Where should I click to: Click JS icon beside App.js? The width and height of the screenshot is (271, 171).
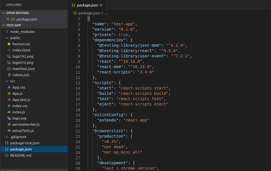pos(9,93)
